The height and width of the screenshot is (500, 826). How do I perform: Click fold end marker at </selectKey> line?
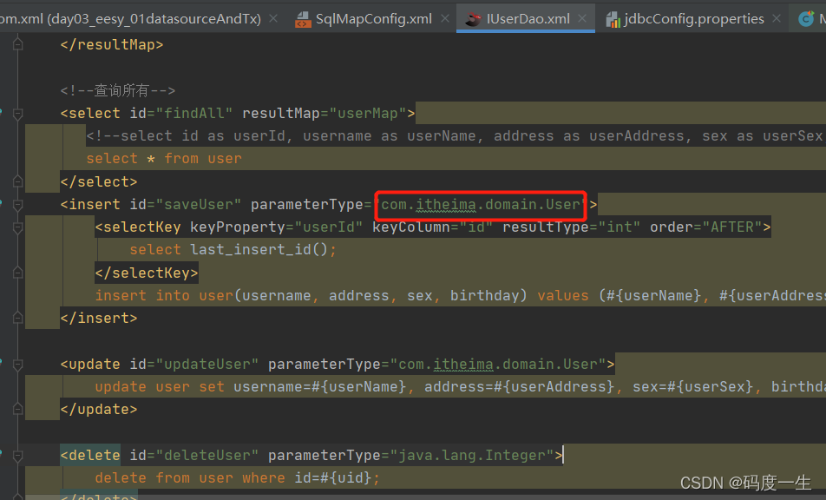click(x=18, y=273)
